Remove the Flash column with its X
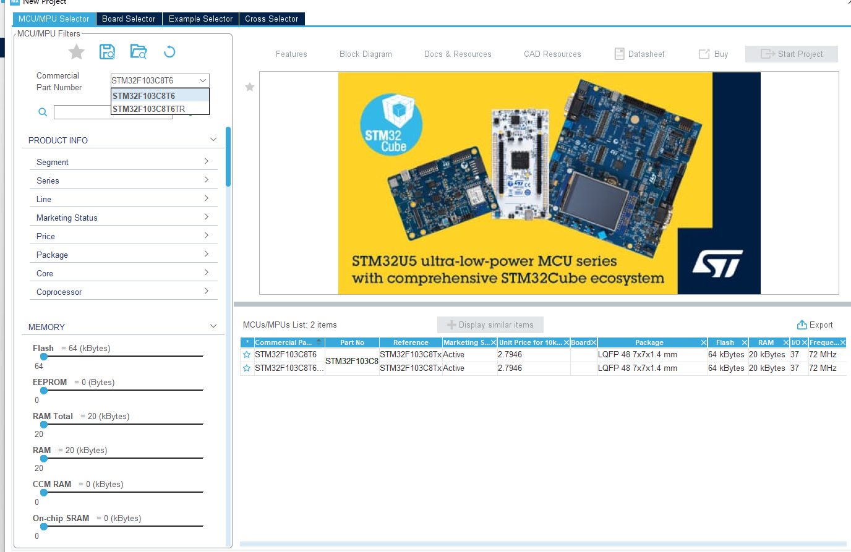This screenshot has width=851, height=552. point(745,342)
